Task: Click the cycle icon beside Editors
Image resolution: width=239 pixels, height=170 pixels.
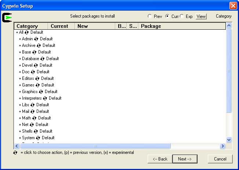Action: pos(37,79)
